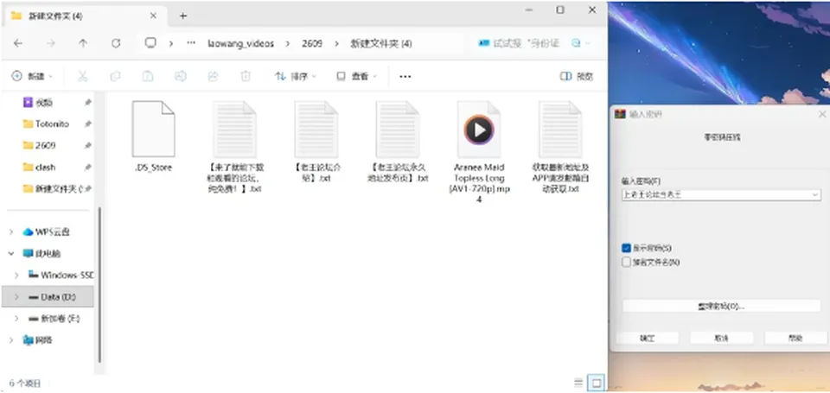
Task: Open the three-dot See more toolbar menu
Action: 405,77
